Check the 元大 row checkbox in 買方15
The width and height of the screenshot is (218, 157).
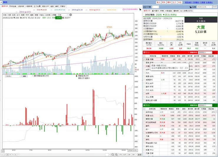coord(144,73)
